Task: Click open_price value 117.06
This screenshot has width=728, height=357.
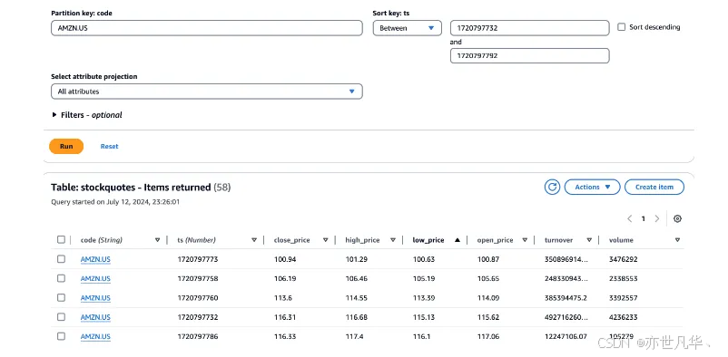Action: pyautogui.click(x=488, y=336)
